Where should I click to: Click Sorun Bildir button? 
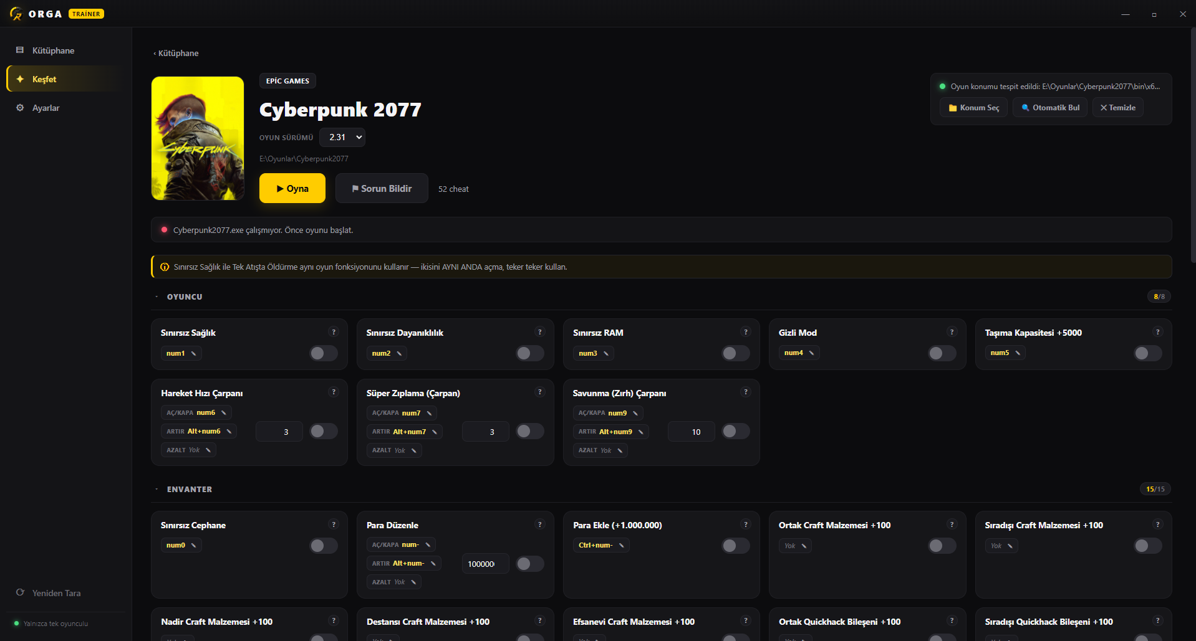point(382,188)
